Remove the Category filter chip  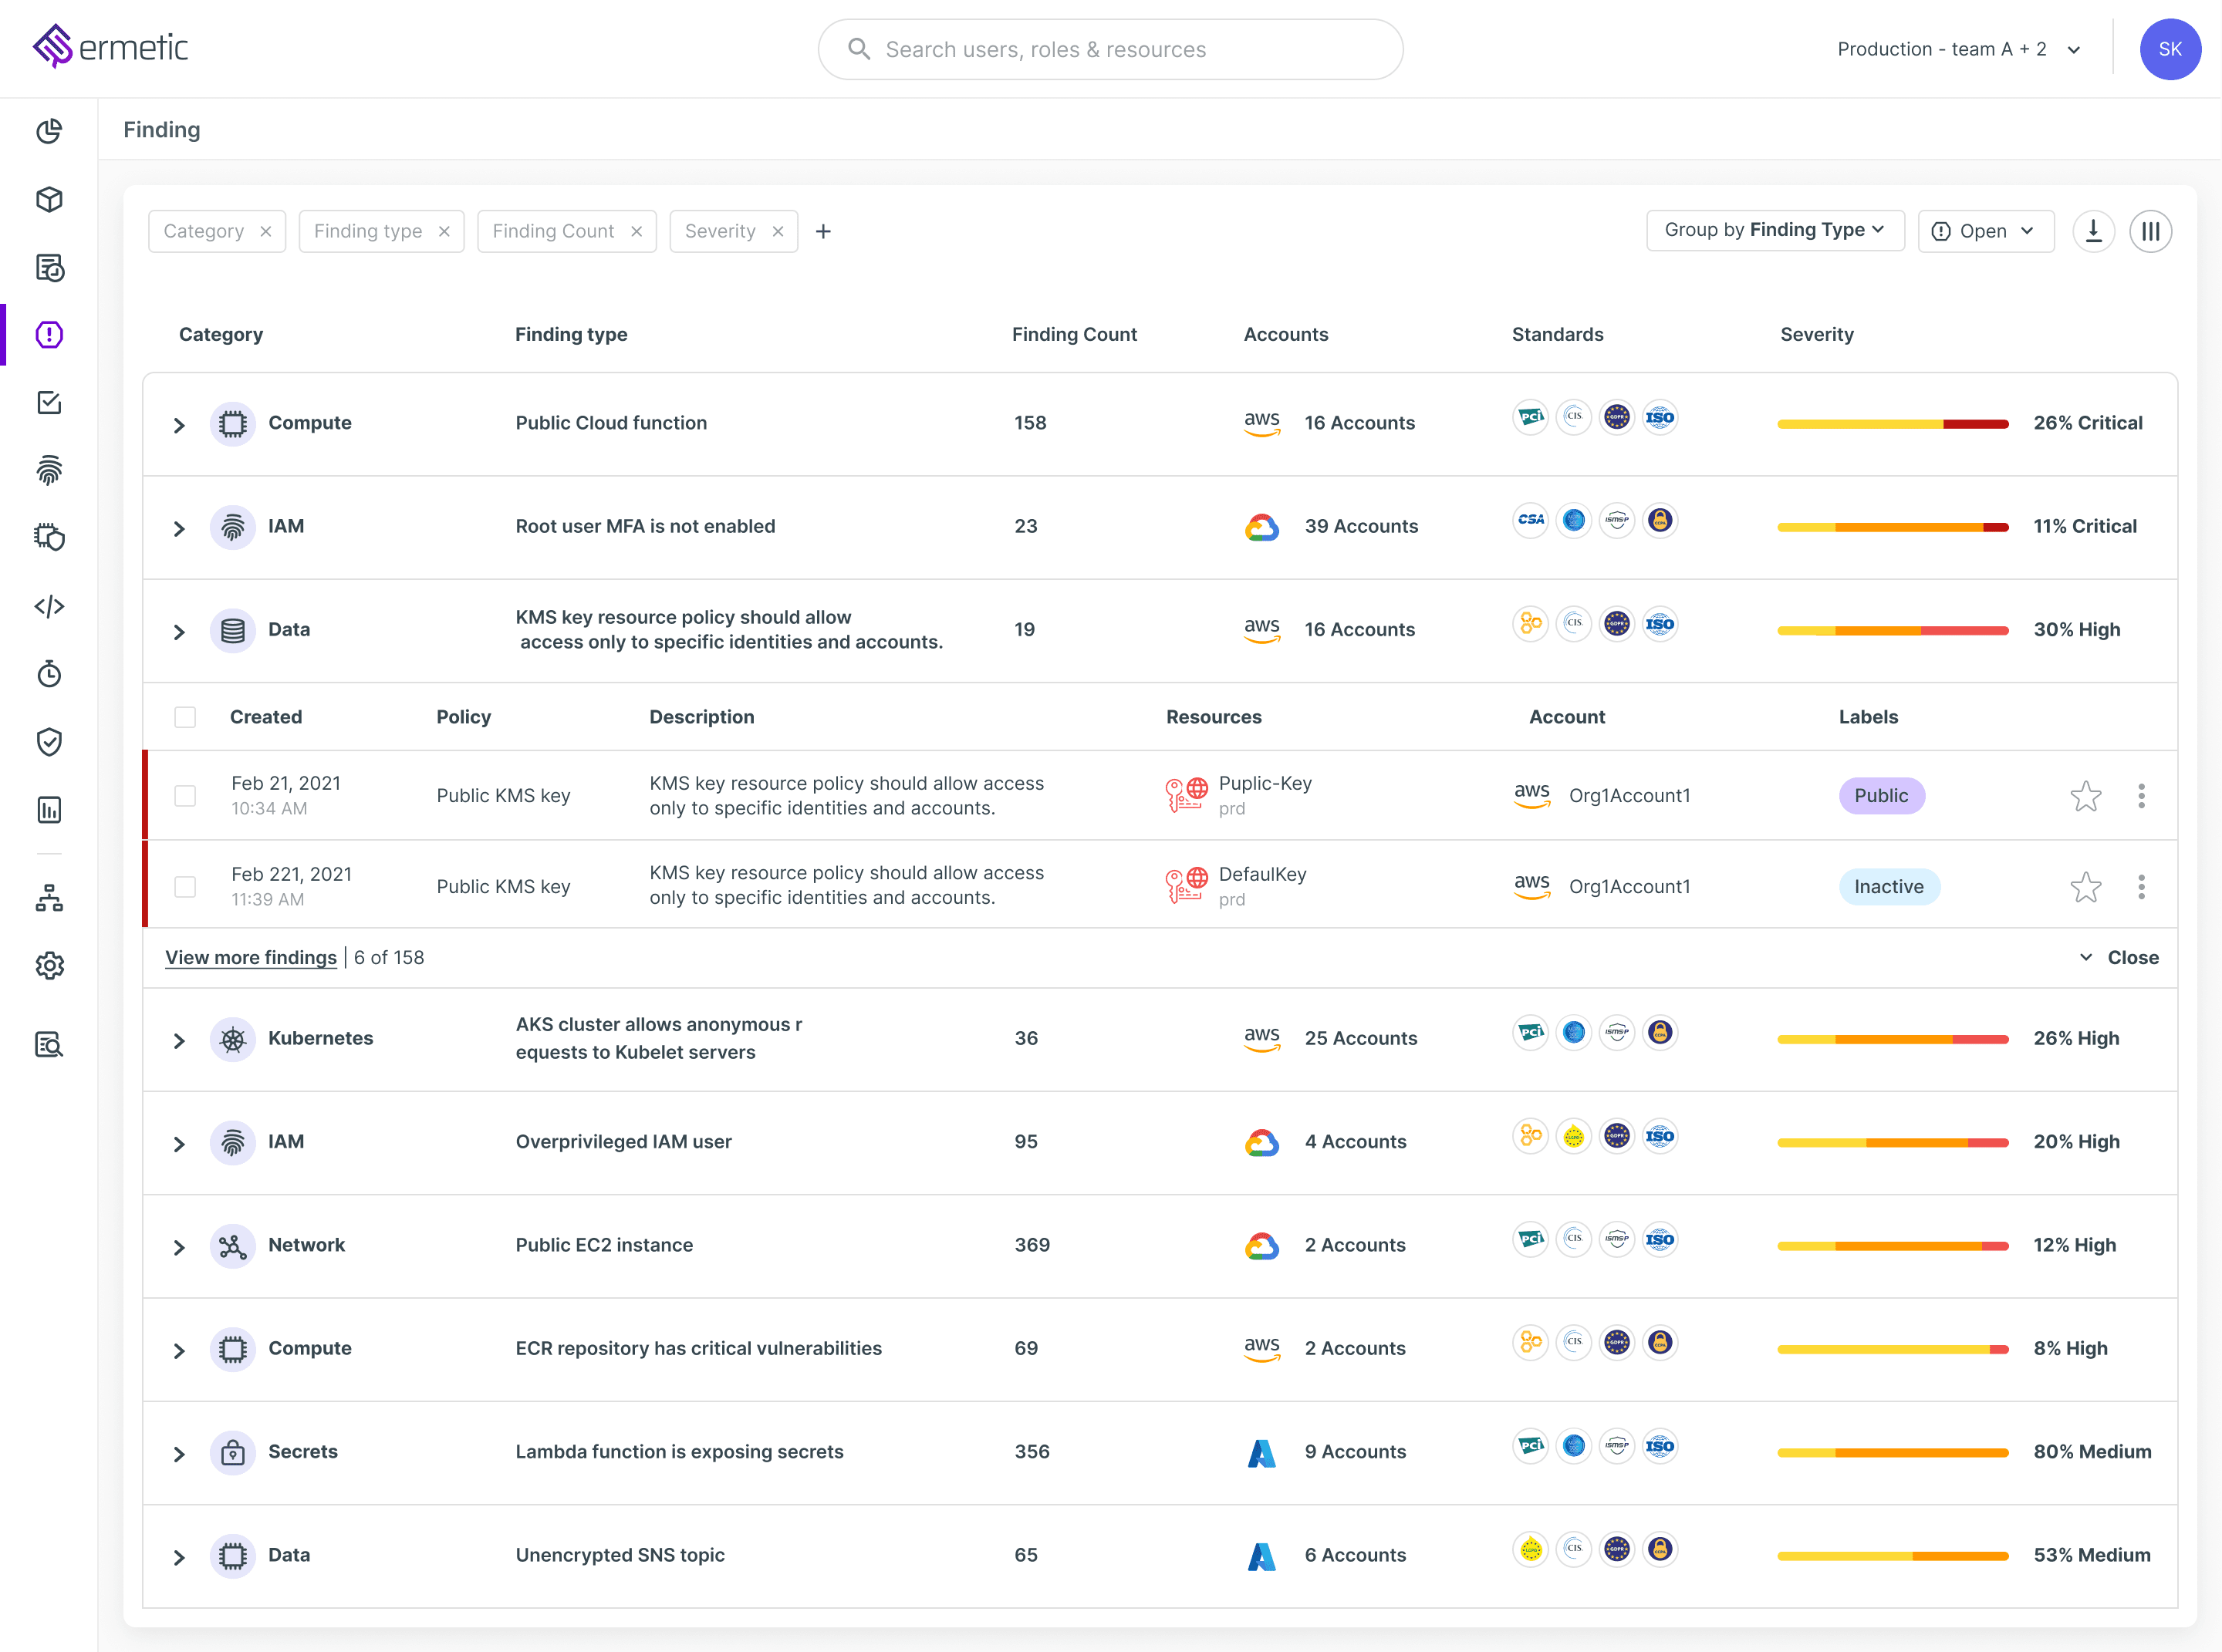pos(265,231)
